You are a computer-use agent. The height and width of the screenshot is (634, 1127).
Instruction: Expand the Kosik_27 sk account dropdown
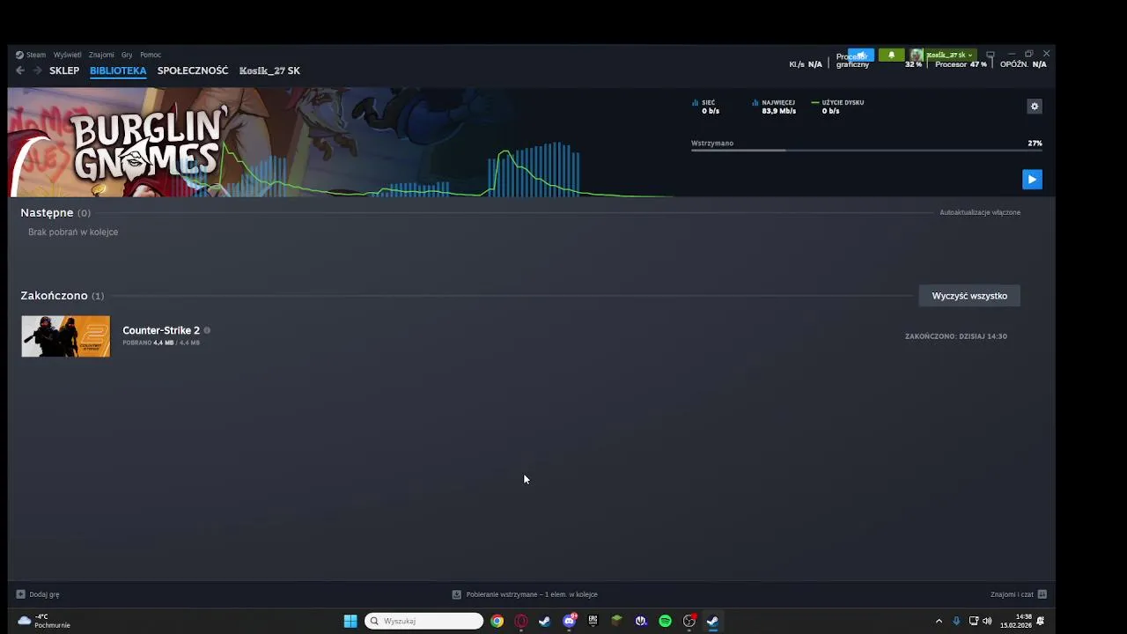(949, 55)
